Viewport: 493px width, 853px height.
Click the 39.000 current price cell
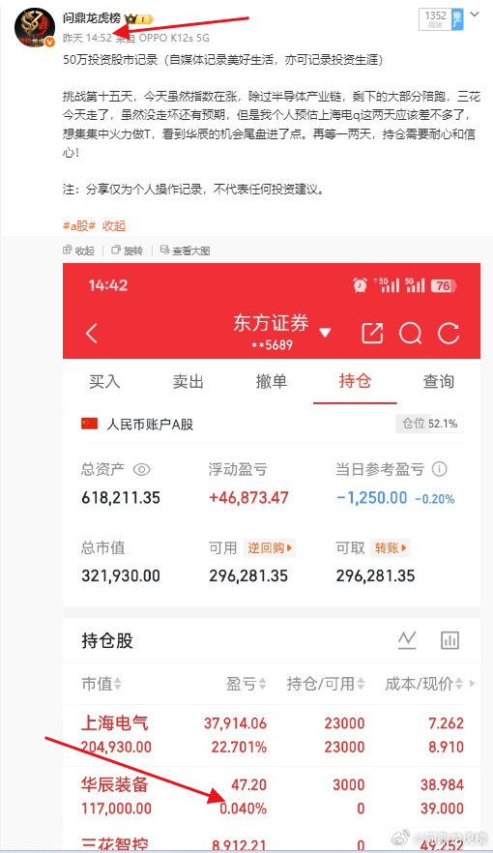442,809
